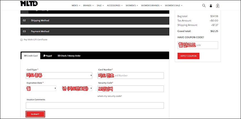Open the user account icon
The image size is (241, 119).
click(211, 6)
